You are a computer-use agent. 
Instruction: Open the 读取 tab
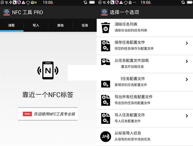click(x=11, y=25)
